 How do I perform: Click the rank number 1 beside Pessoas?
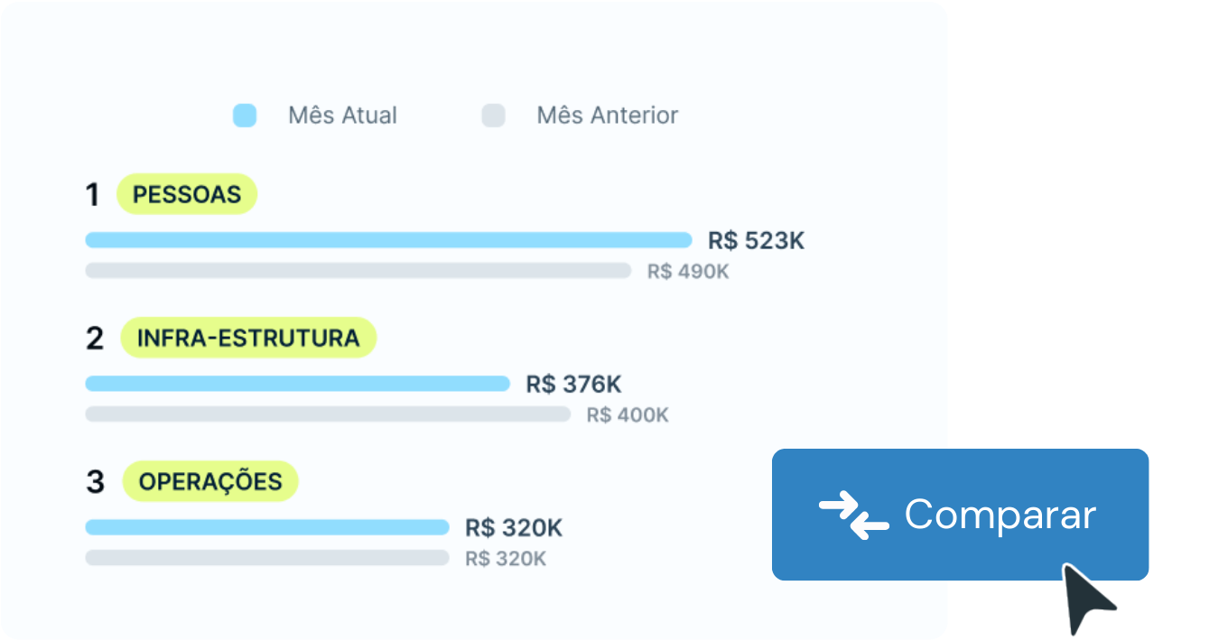click(92, 195)
